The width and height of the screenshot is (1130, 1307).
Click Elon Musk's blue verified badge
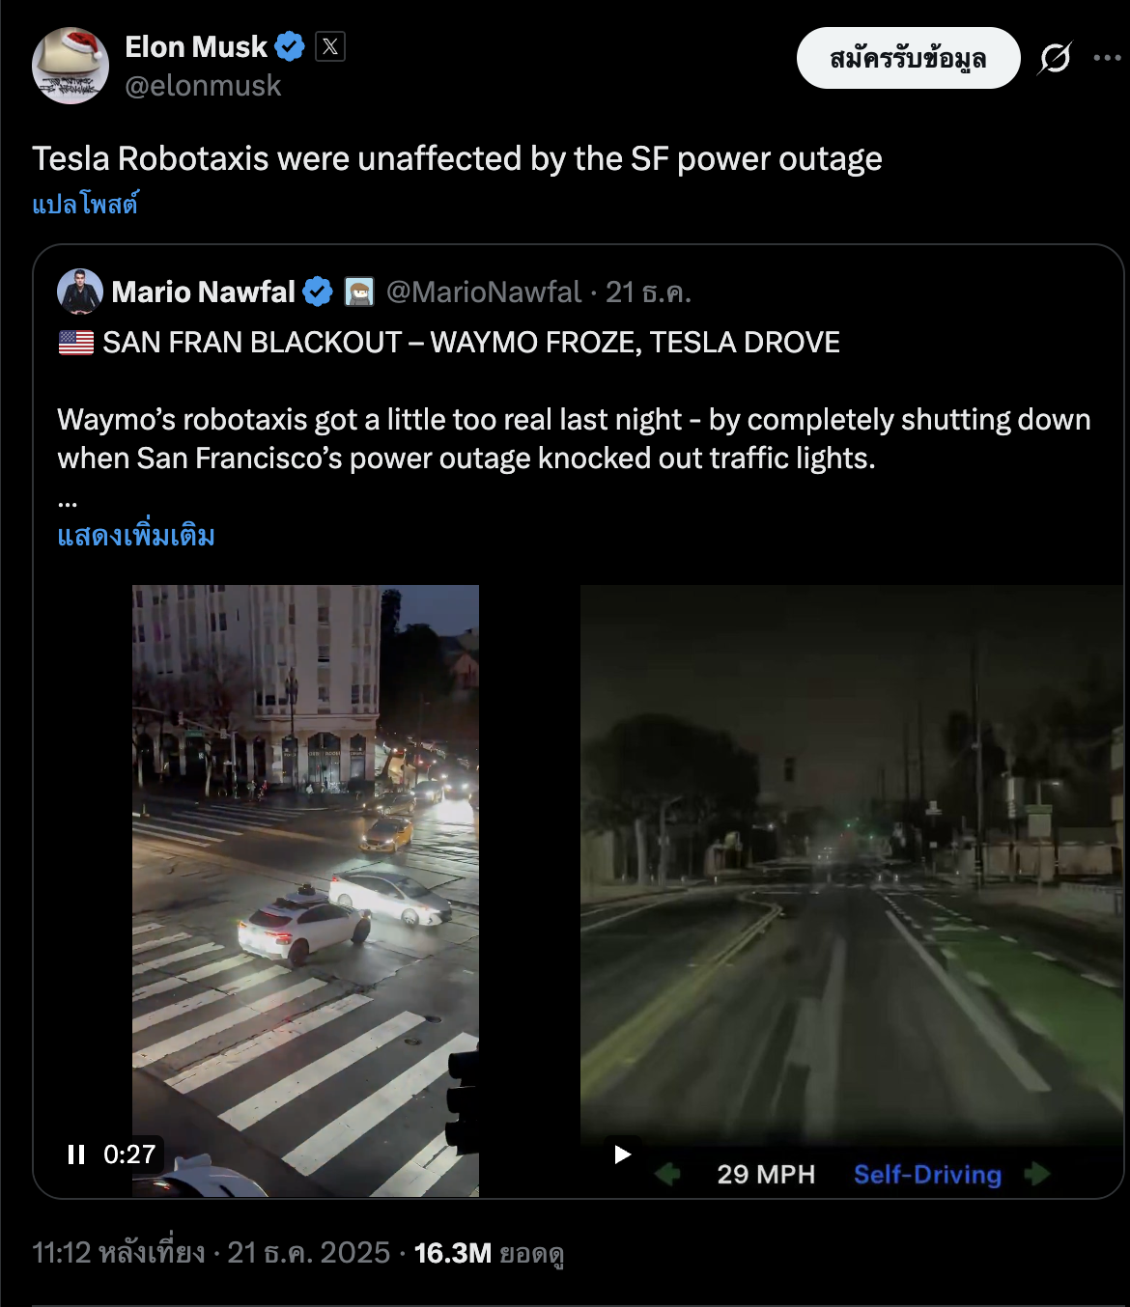click(290, 46)
